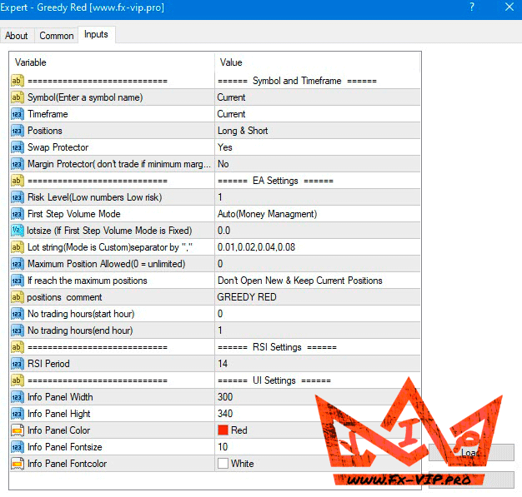The image size is (522, 497).
Task: Click the Load button
Action: [472, 453]
